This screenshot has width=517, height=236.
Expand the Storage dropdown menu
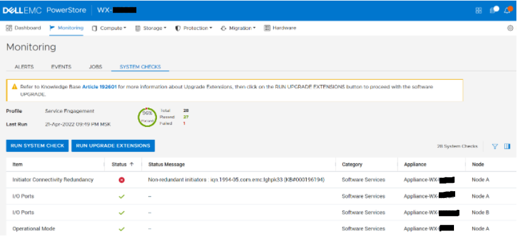pyautogui.click(x=151, y=28)
